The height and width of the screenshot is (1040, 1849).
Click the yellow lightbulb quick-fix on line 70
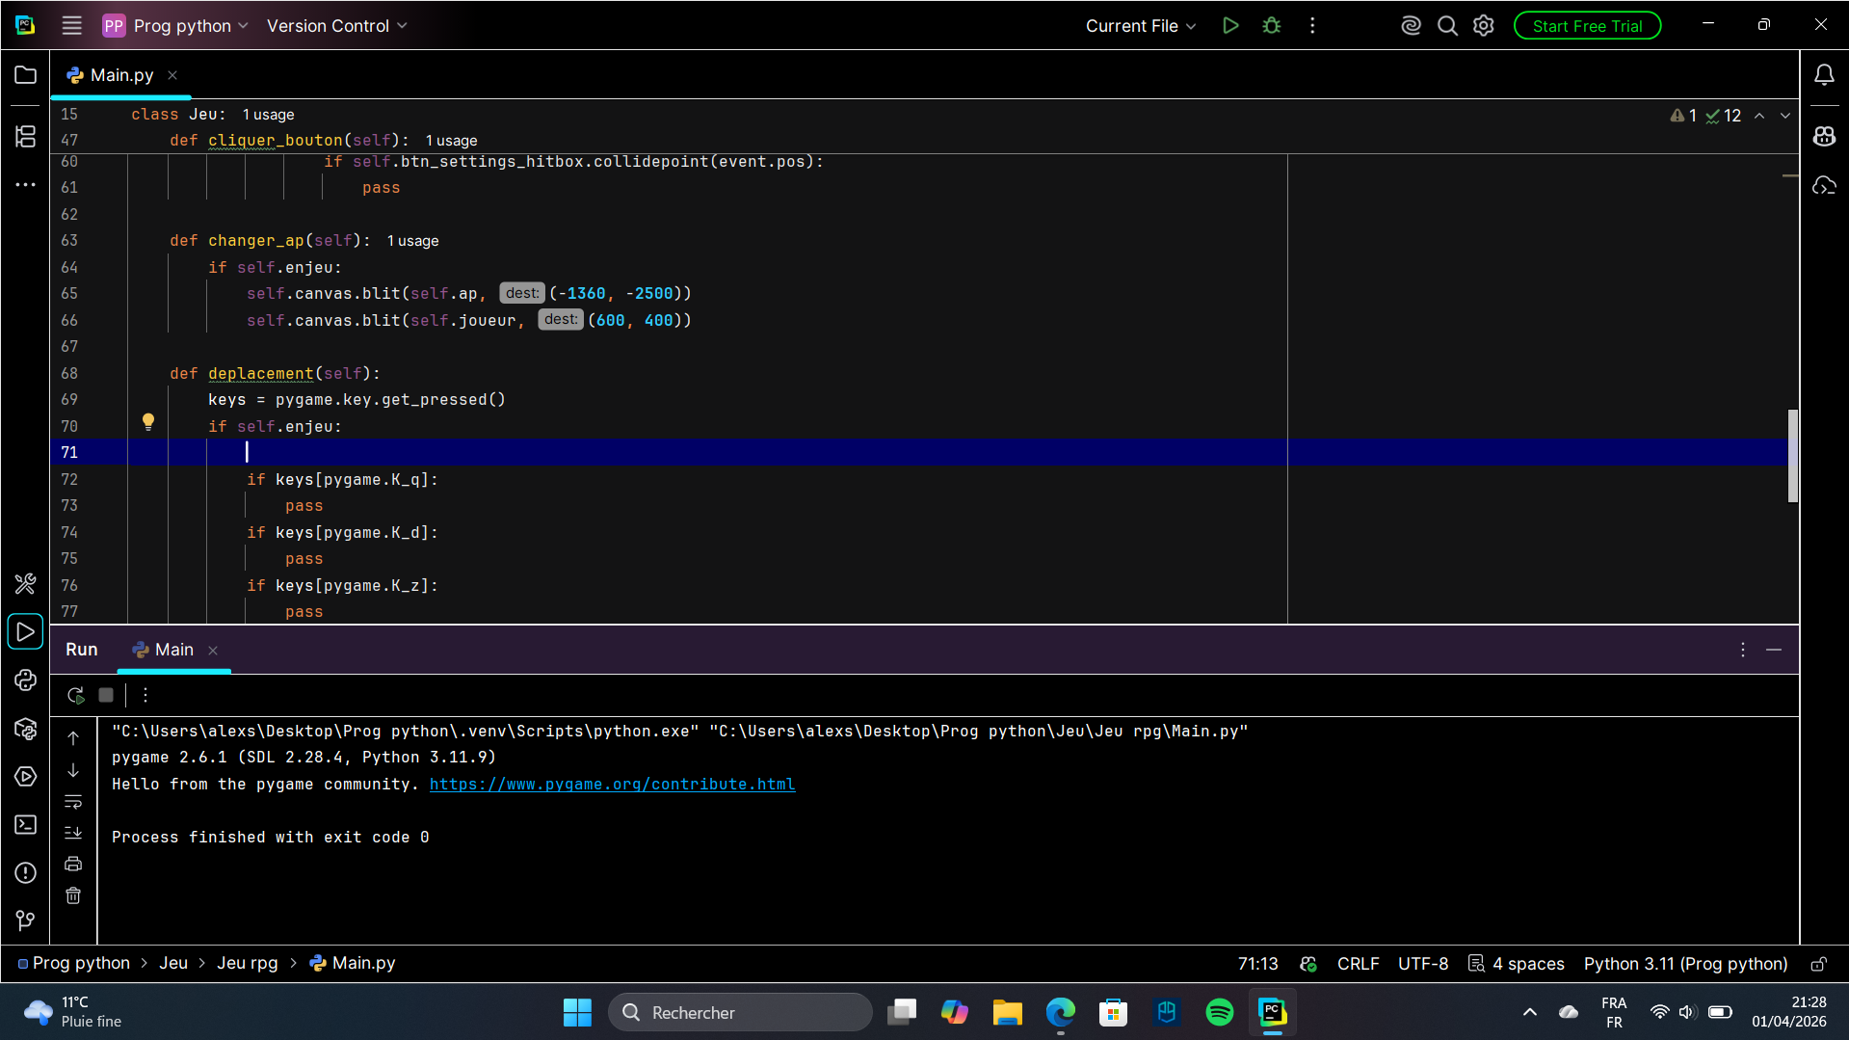point(148,421)
